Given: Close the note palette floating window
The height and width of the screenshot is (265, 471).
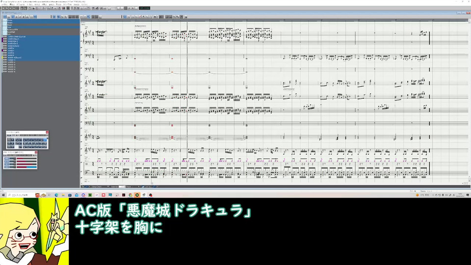Looking at the screenshot, I should (47, 132).
